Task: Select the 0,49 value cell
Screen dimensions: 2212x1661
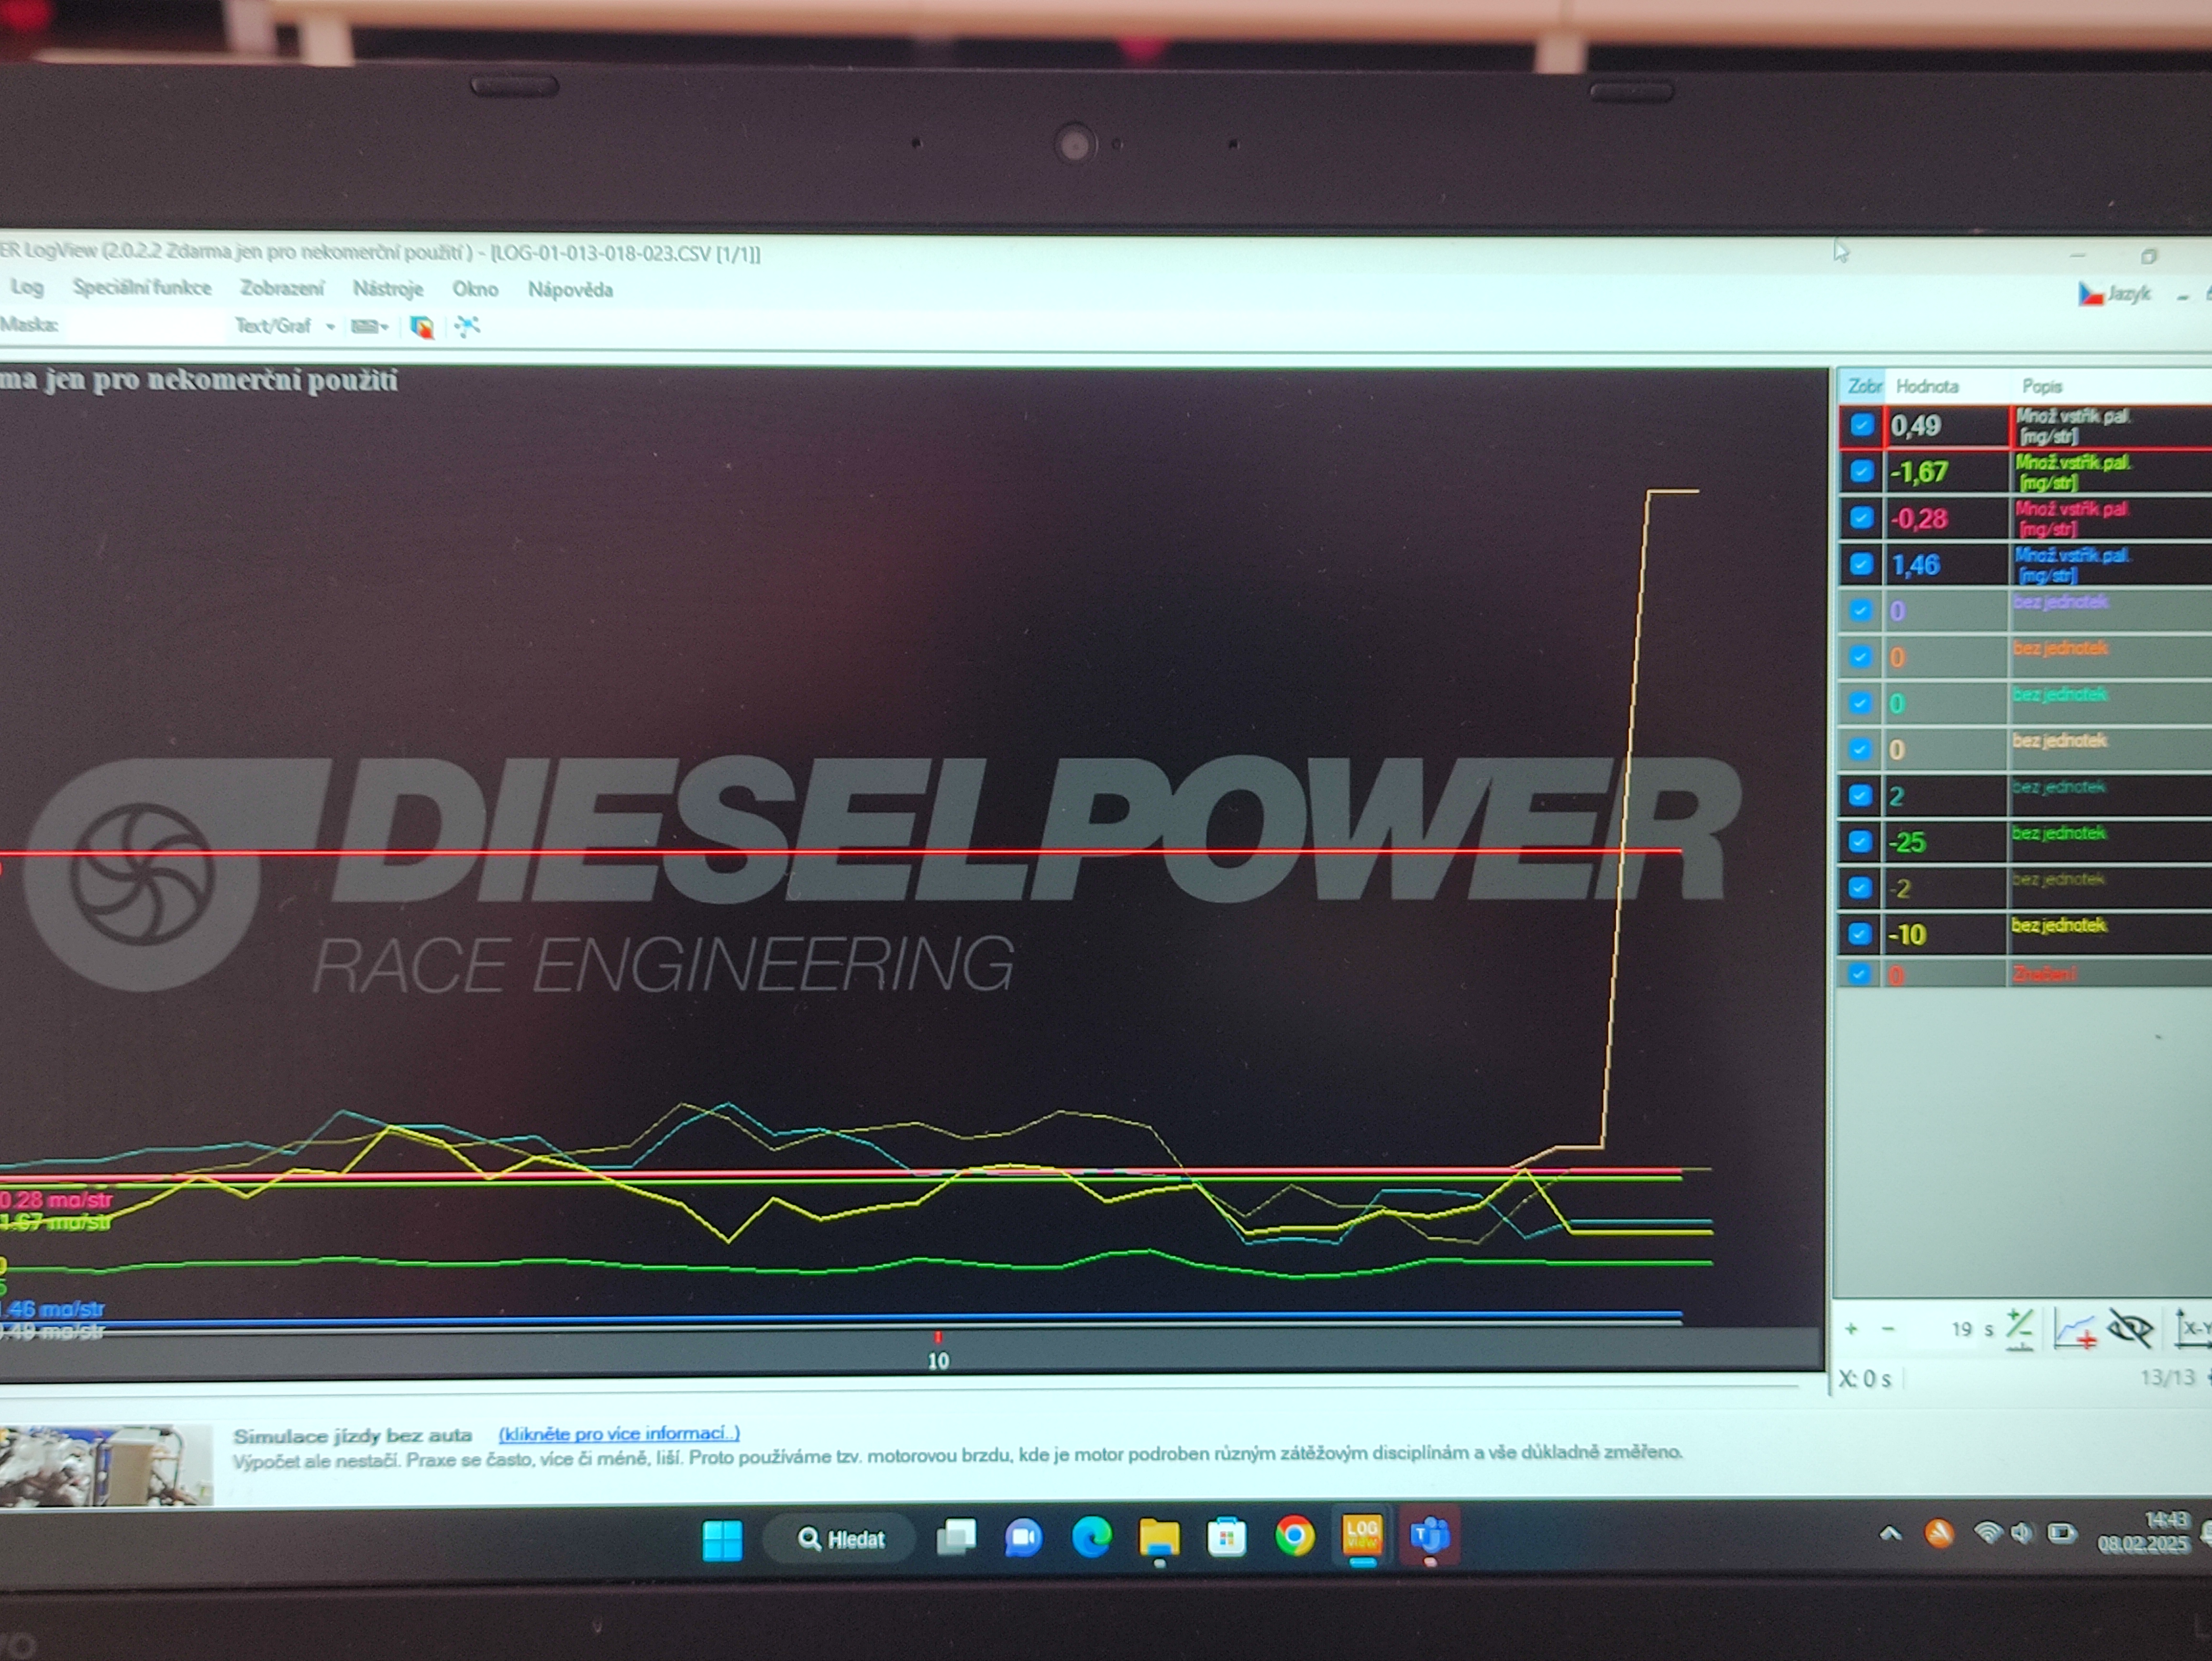Action: pyautogui.click(x=1947, y=426)
